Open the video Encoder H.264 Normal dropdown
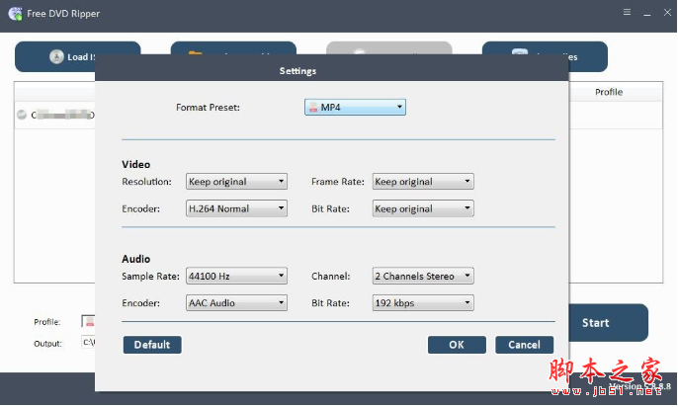Viewport: 678px width, 407px height. click(236, 208)
